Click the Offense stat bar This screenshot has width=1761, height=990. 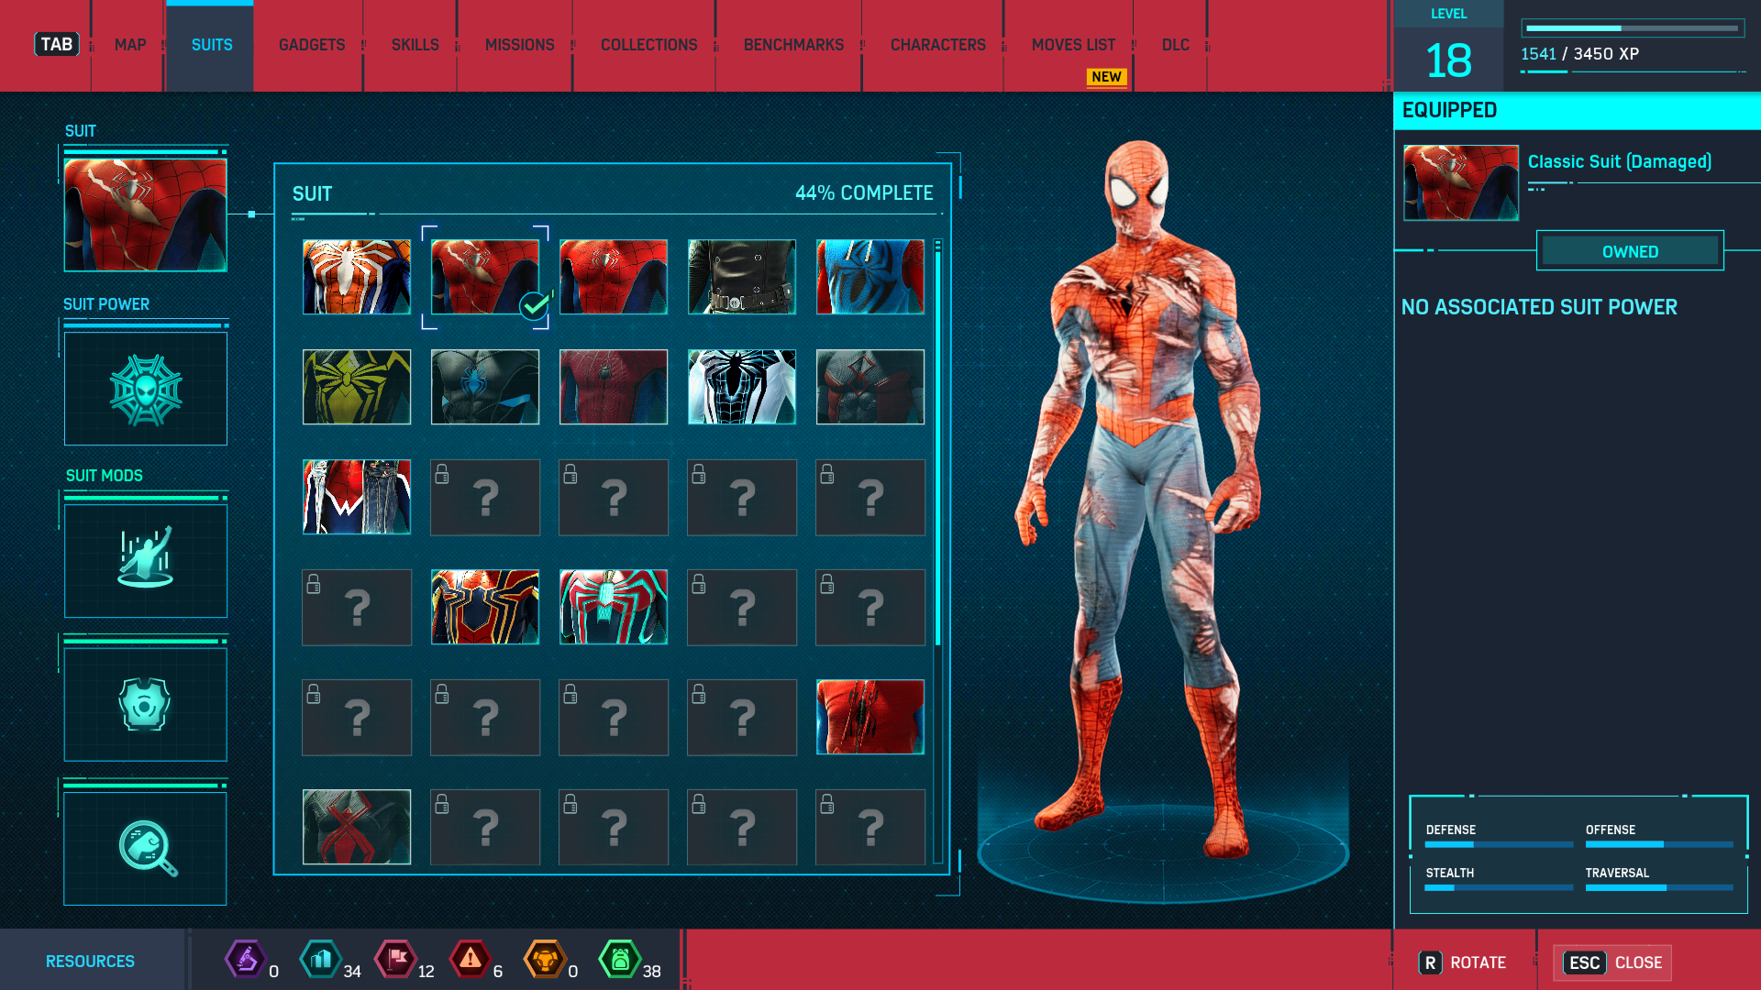[x=1659, y=844]
